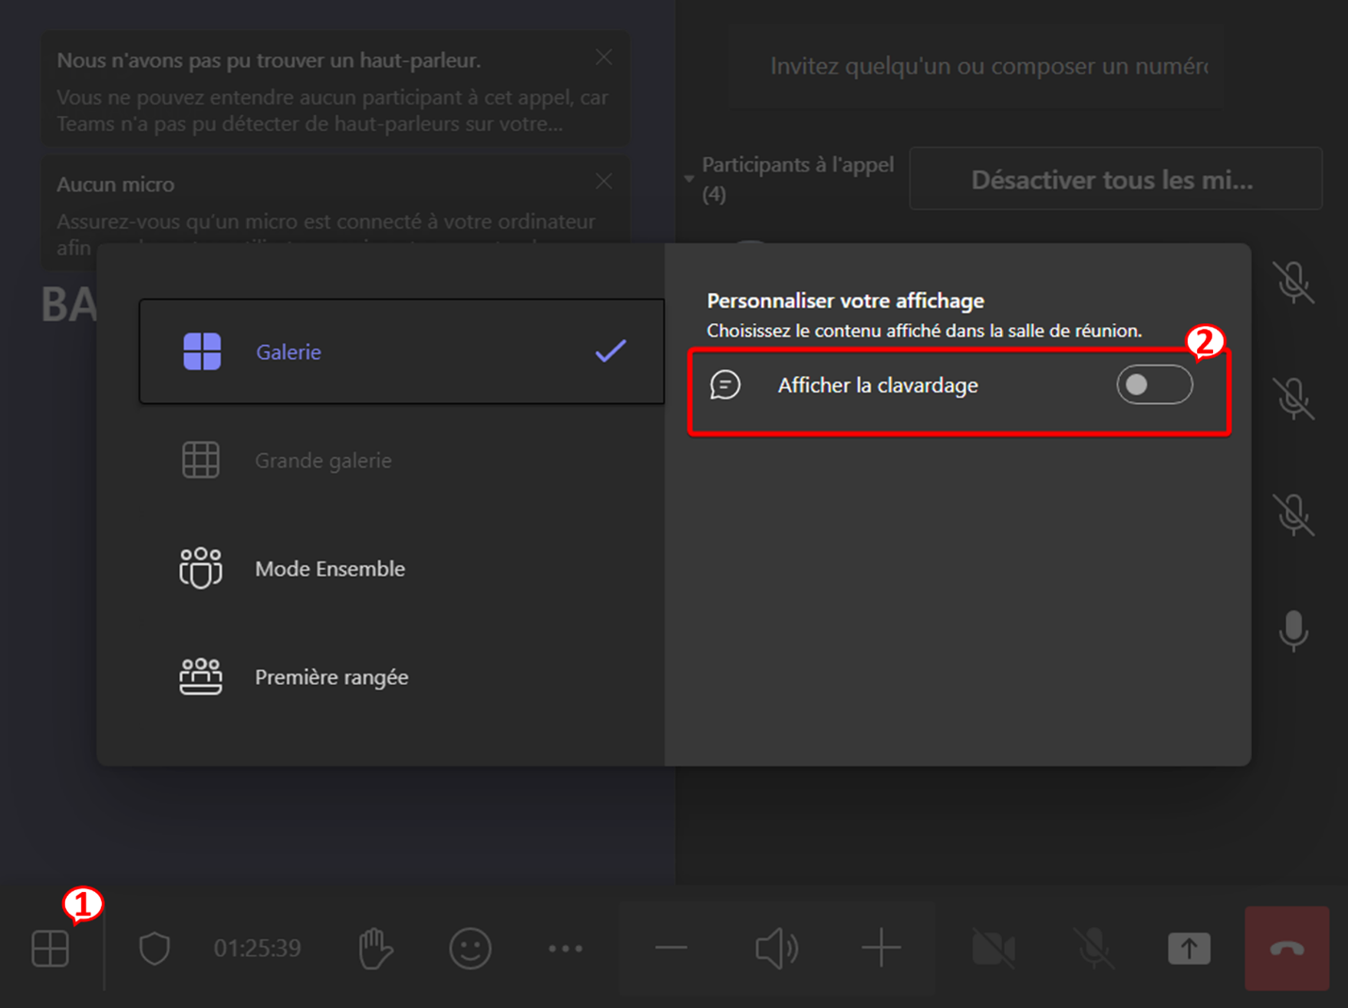Viewport: 1348px width, 1008px height.
Task: Choose Mode Ensemble layout
Action: tap(330, 569)
